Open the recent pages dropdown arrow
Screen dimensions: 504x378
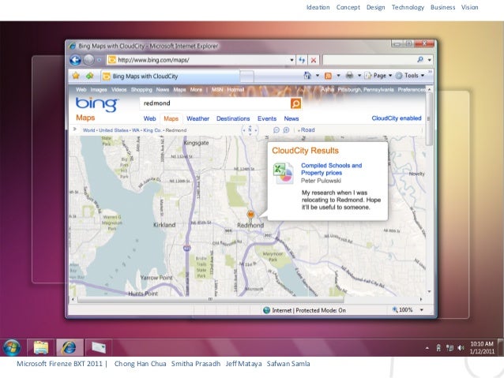point(100,60)
